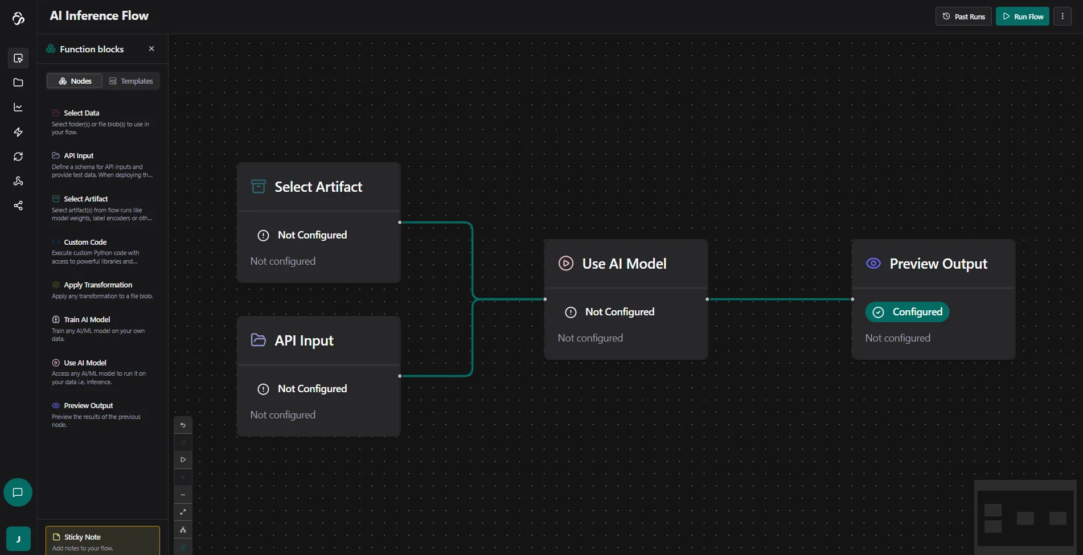Screen dimensions: 1083x555
Task: Click the Sticky Note block
Action: [x=102, y=541]
